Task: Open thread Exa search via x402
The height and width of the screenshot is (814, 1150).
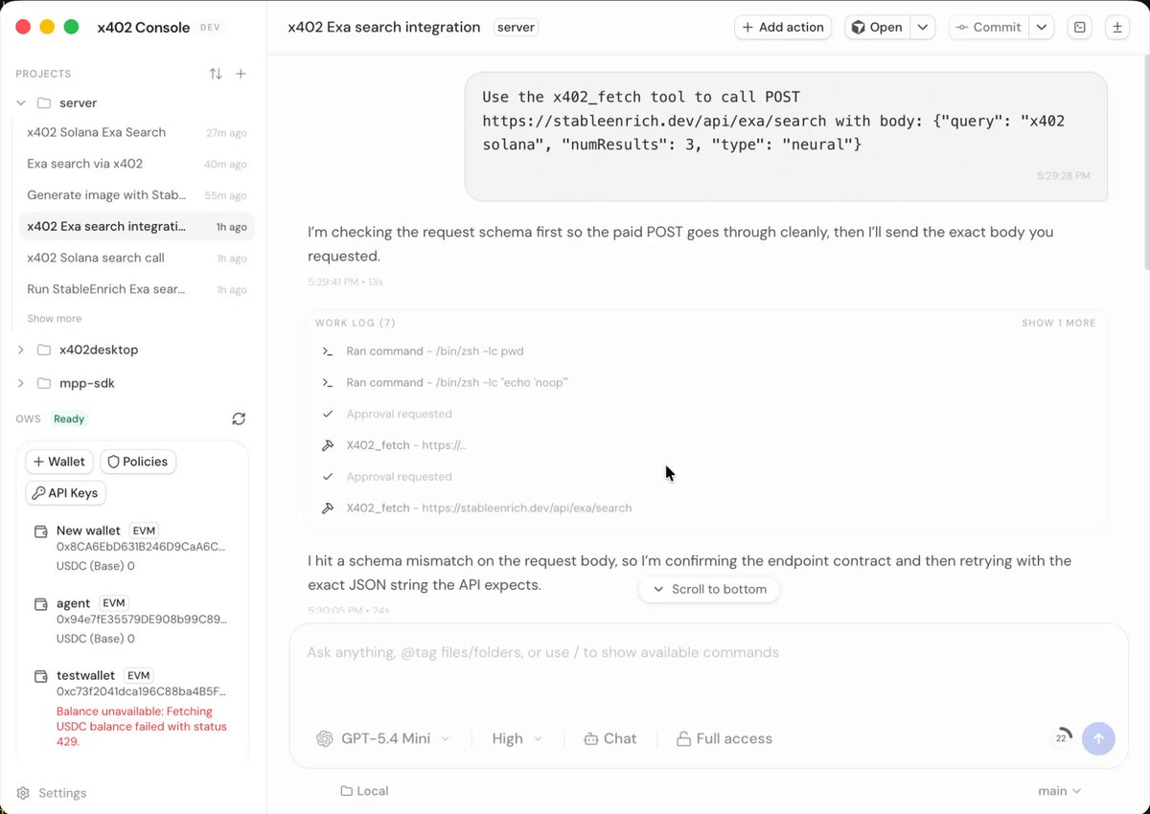Action: (x=136, y=164)
